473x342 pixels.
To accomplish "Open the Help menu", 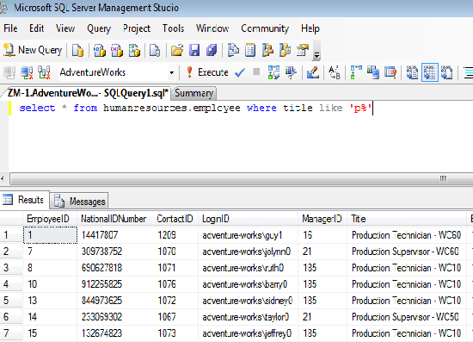I will pyautogui.click(x=310, y=28).
